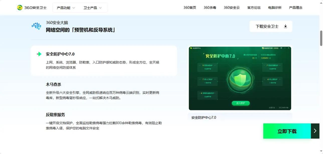Viewport: 323px width, 154px height.
Task: Open the 电脑诊所 navigation link
Action: 275,8
